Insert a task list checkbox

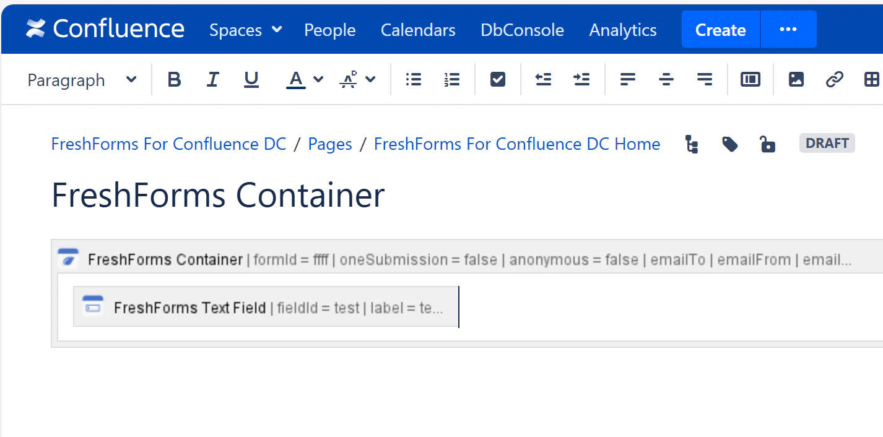498,79
